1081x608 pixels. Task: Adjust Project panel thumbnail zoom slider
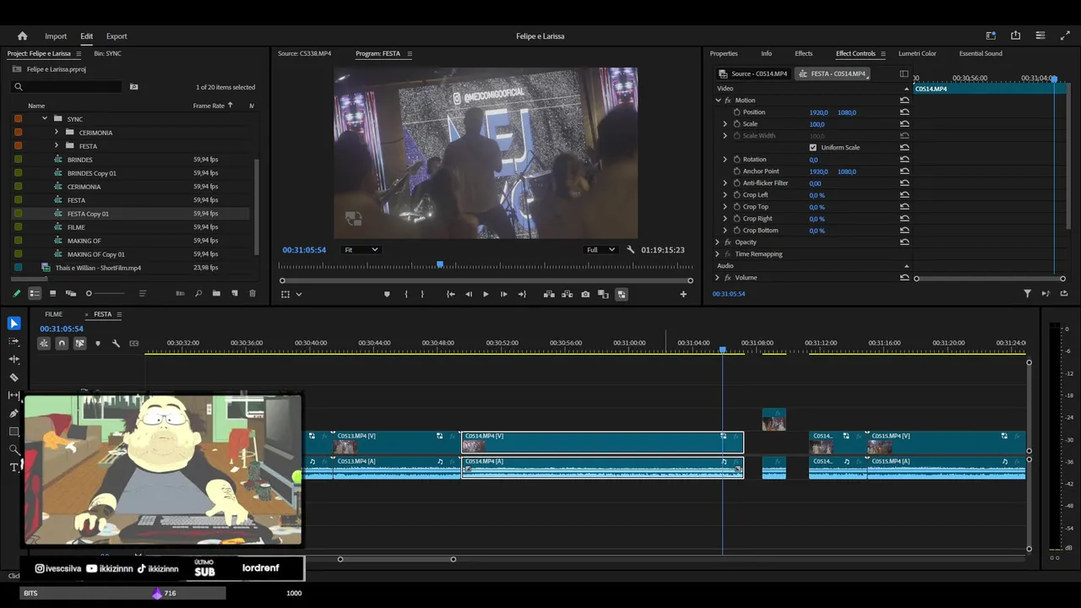tap(106, 293)
